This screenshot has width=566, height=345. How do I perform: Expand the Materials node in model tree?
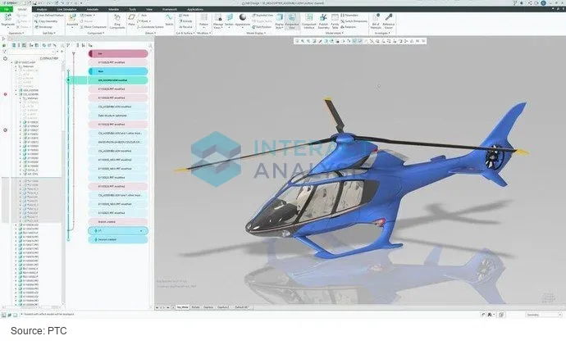click(16, 66)
